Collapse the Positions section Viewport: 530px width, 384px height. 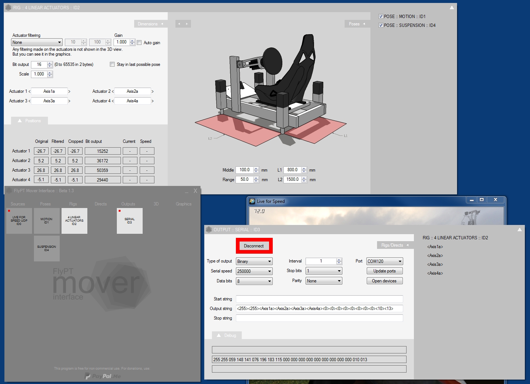[29, 121]
